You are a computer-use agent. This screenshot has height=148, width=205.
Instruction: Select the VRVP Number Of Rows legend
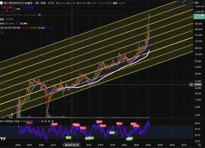[18, 15]
